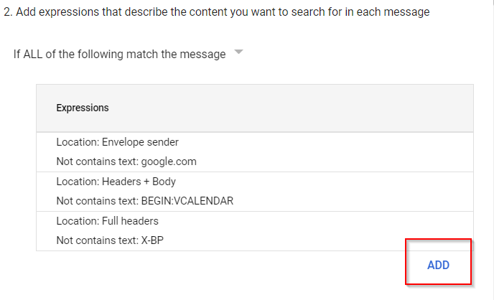Select the "Not contains text: google.com" line
The image size is (494, 300).
pos(126,161)
